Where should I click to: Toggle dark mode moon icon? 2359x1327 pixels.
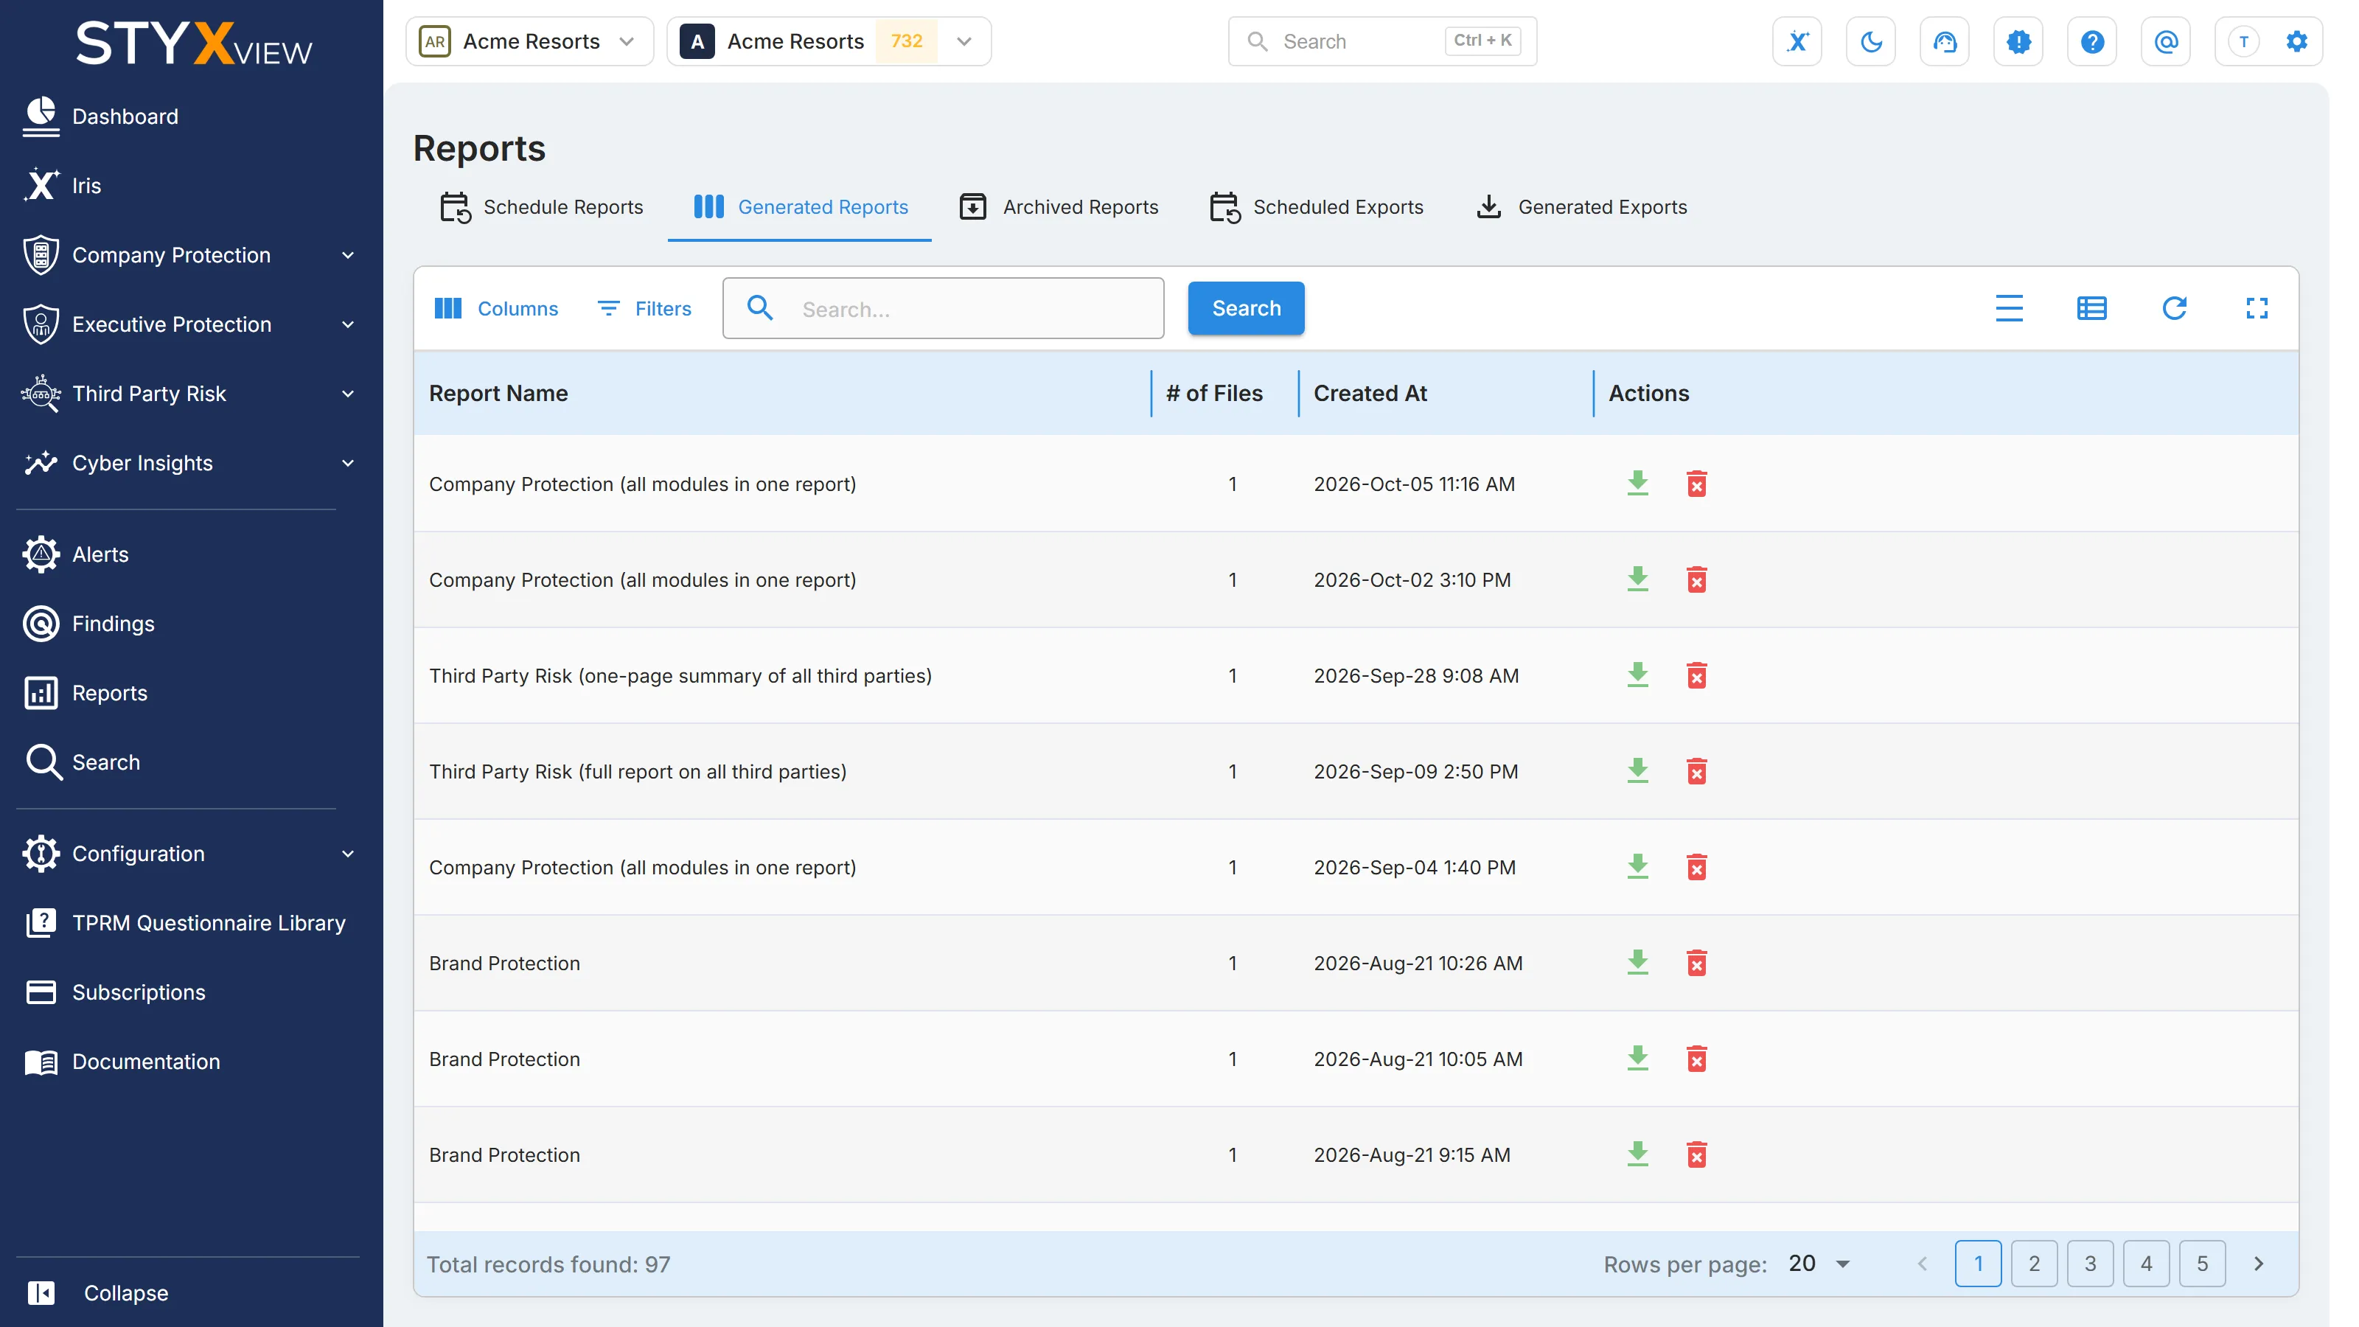coord(1870,41)
